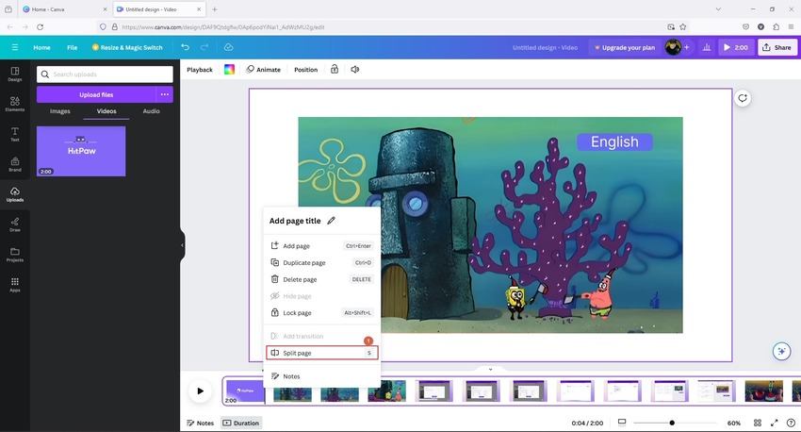Viewport: 801px width, 432px height.
Task: Add a collaborator with plus icon
Action: point(687,47)
